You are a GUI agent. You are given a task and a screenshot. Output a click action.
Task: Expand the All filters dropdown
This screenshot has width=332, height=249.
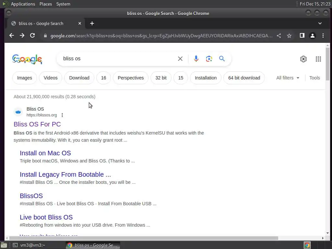coord(288,78)
